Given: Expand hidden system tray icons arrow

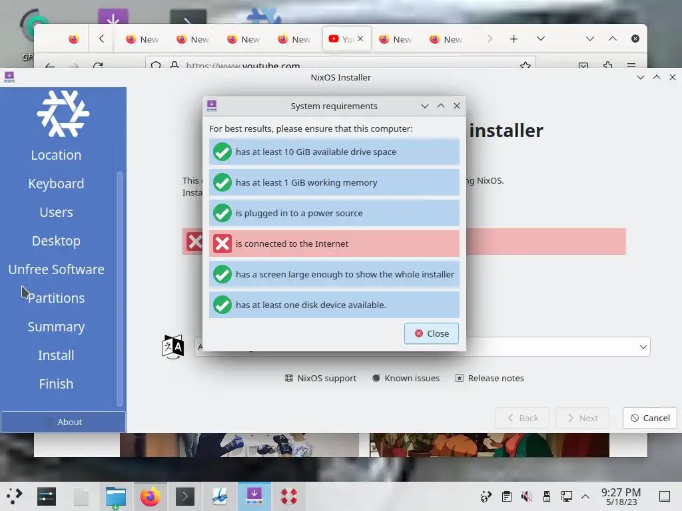Looking at the screenshot, I should coord(585,496).
